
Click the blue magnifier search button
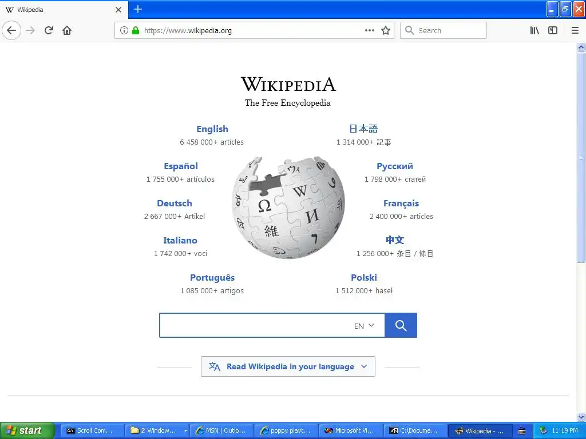[401, 325]
